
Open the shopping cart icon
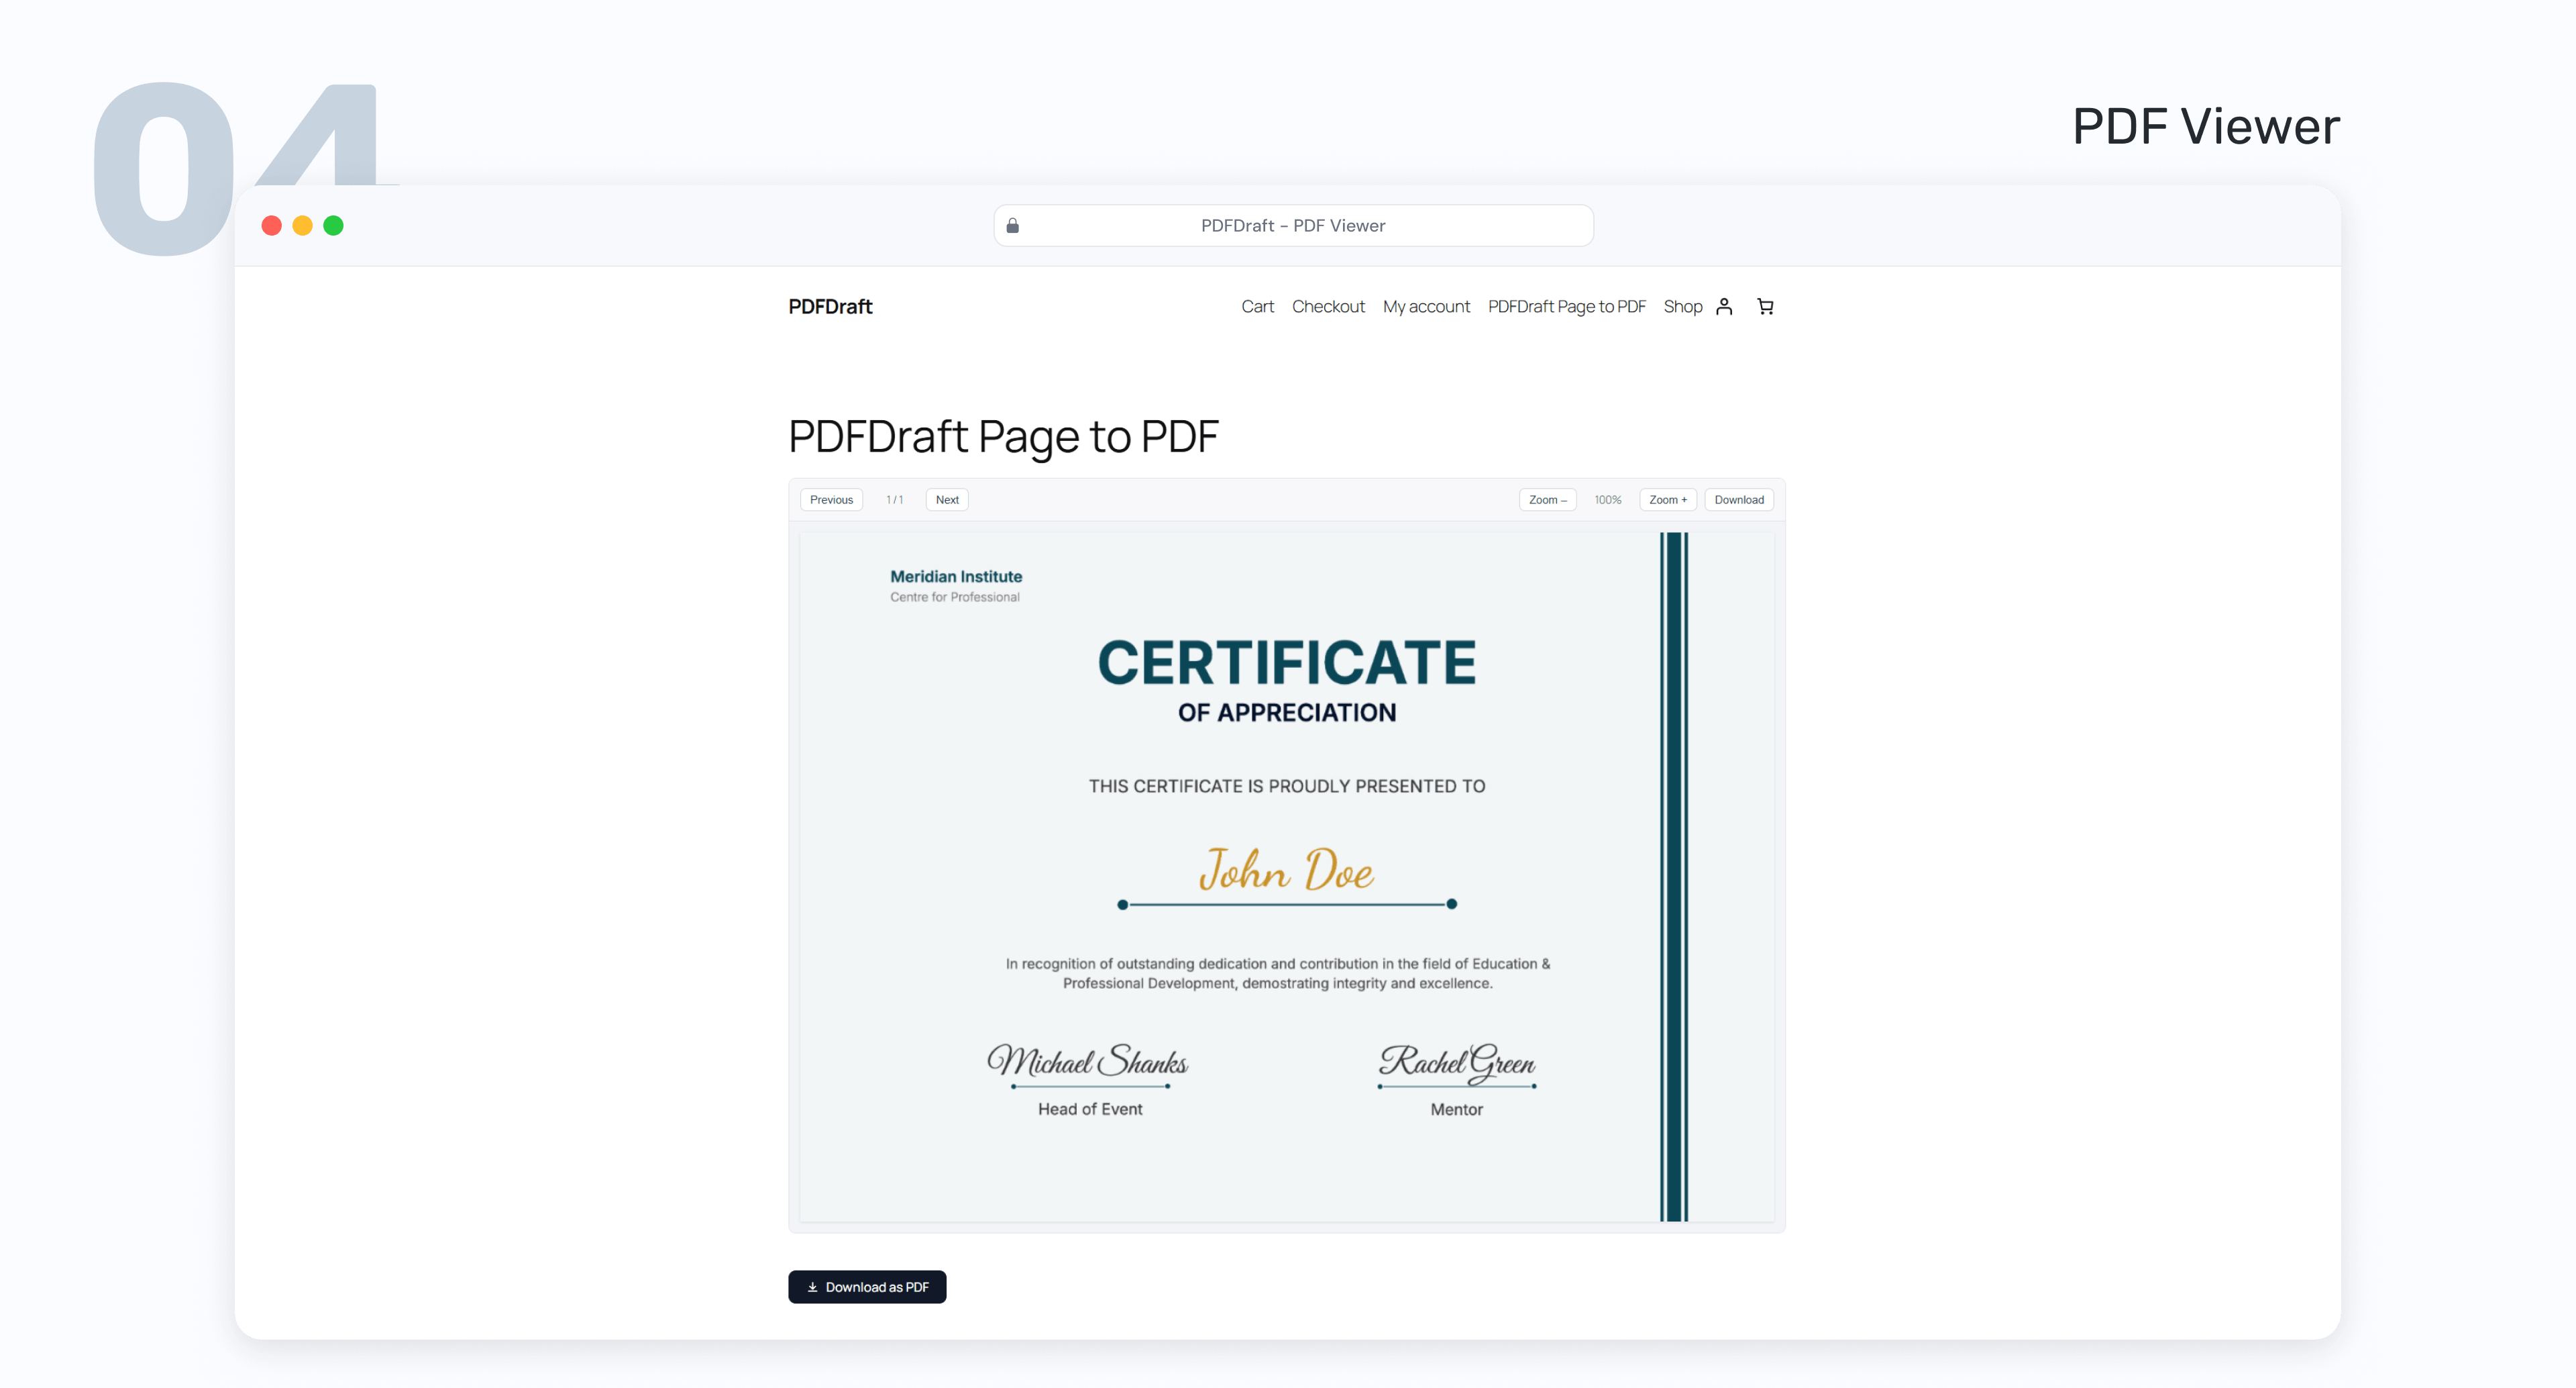point(1765,306)
